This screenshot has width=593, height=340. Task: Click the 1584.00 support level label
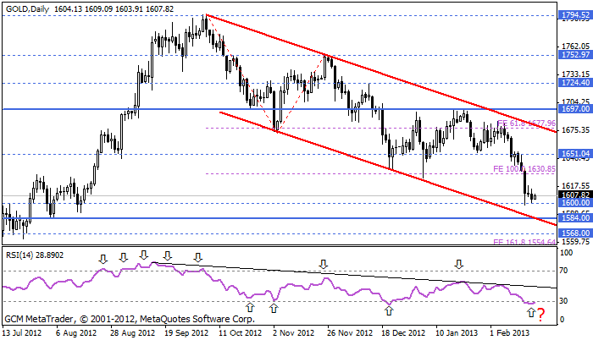point(575,217)
